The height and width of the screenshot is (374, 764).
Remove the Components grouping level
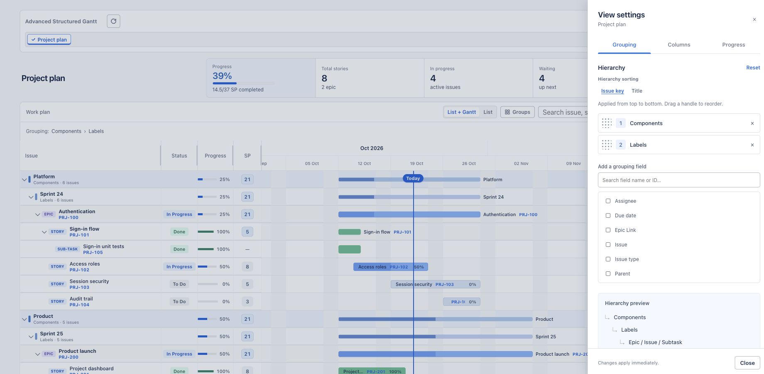[x=752, y=123]
